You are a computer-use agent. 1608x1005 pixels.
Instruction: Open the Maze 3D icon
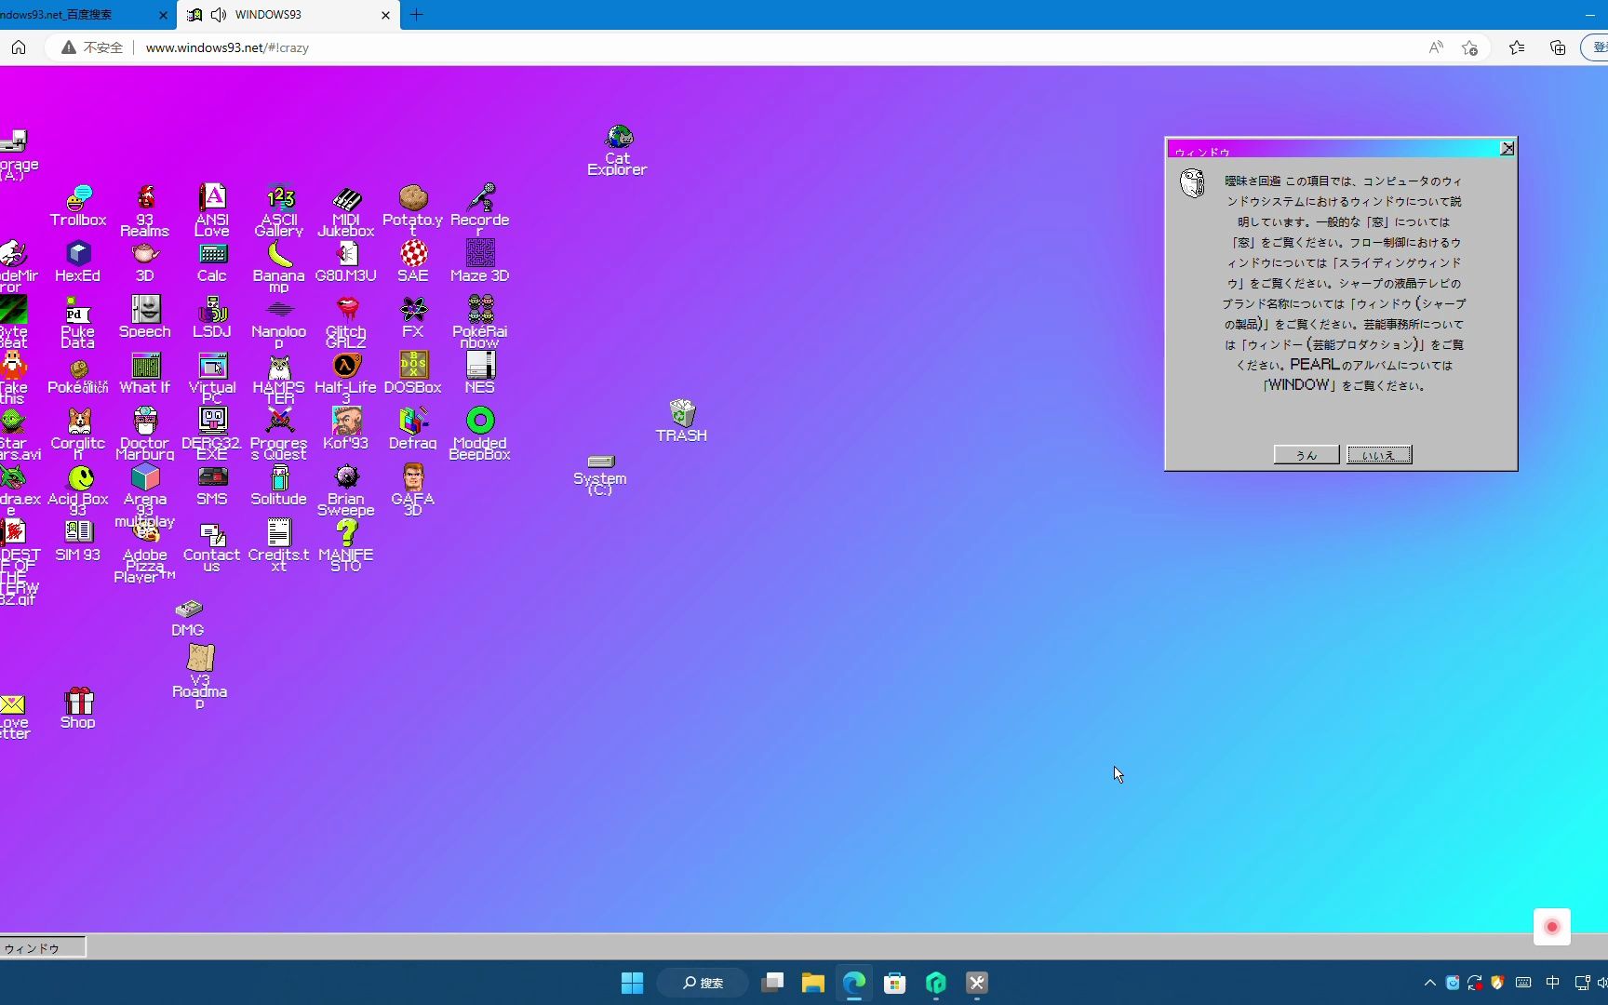[480, 261]
